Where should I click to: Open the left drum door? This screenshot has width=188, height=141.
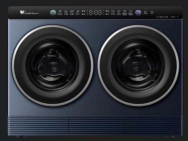pos(52,65)
